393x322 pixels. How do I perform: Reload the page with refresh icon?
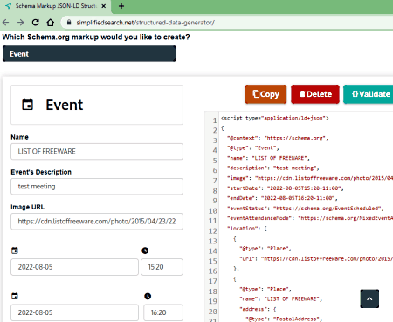pyautogui.click(x=36, y=23)
